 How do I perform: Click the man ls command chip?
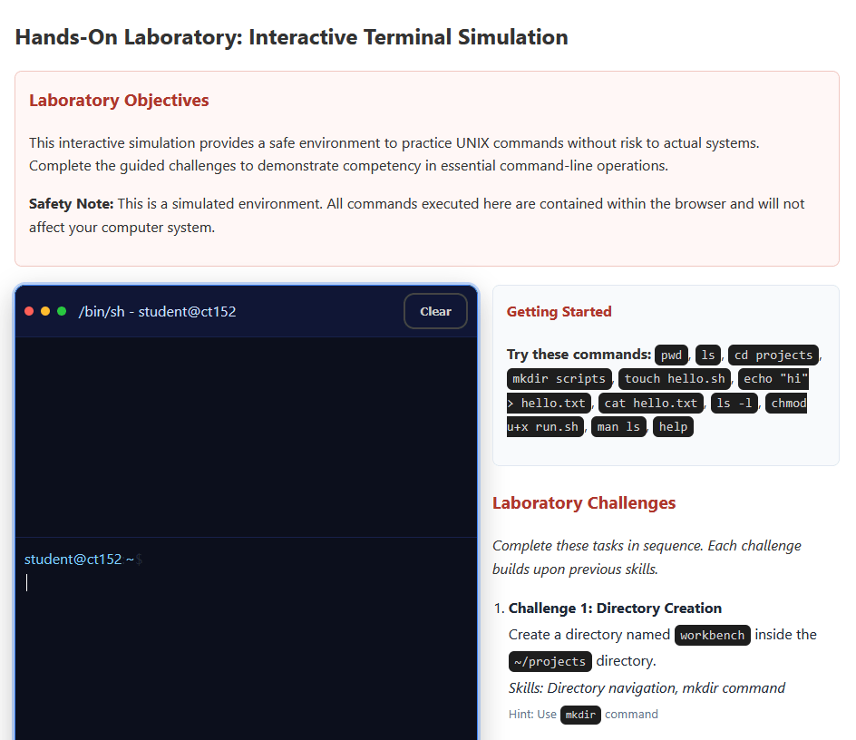coord(618,426)
